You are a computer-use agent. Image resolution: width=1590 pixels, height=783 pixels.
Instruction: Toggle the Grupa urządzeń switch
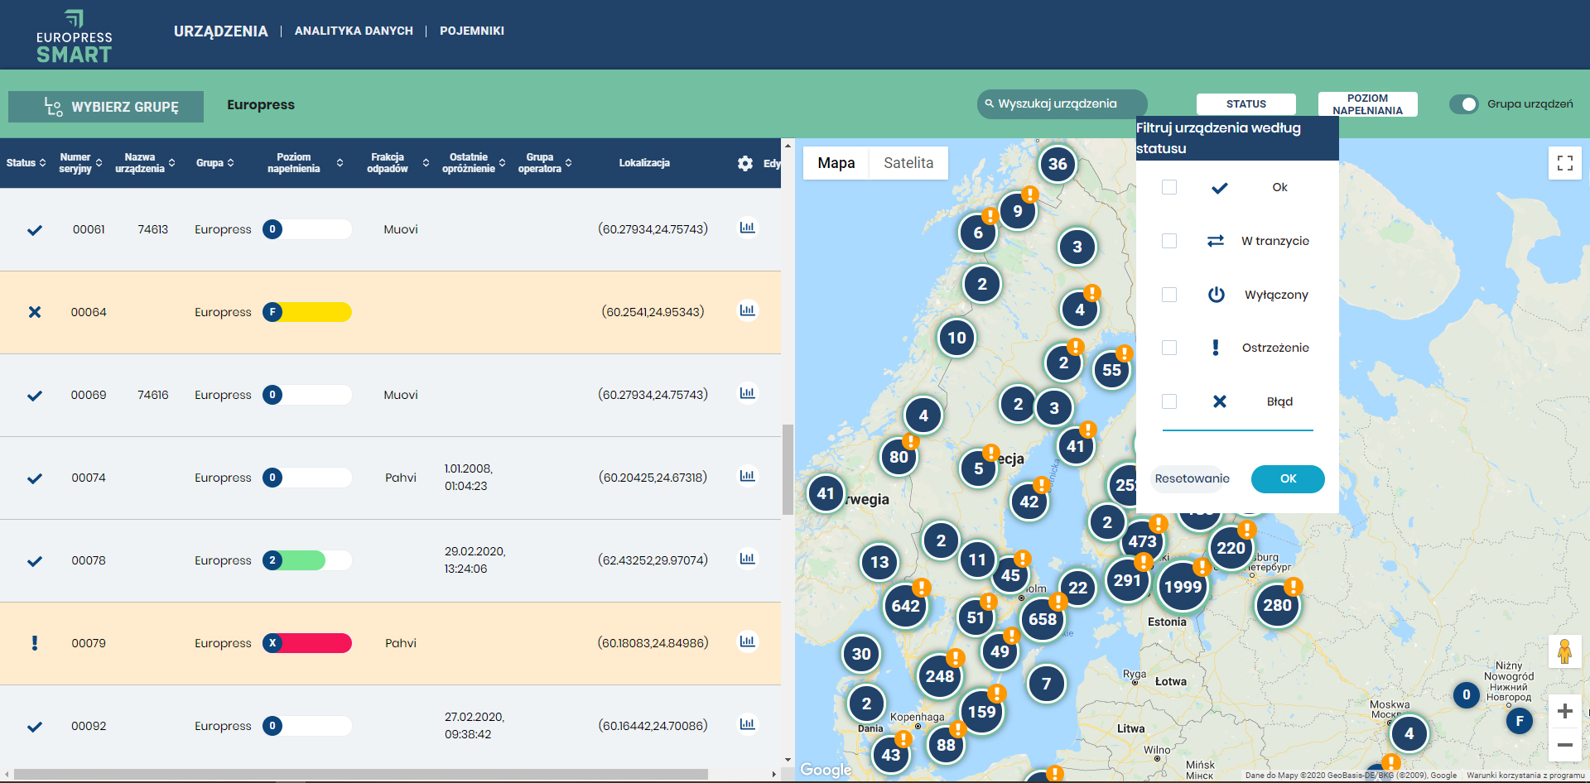[1464, 104]
